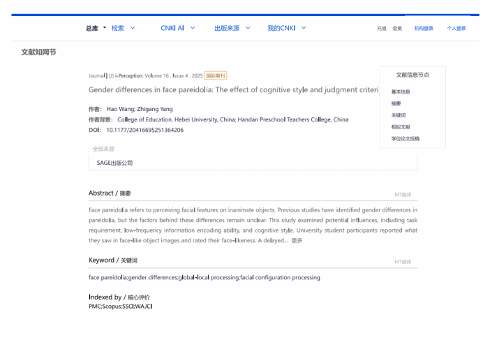The image size is (483, 338).
Task: Click the face pareidolia keyword
Action: coord(107,277)
